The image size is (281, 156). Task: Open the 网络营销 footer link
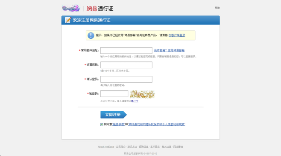pos(178,147)
